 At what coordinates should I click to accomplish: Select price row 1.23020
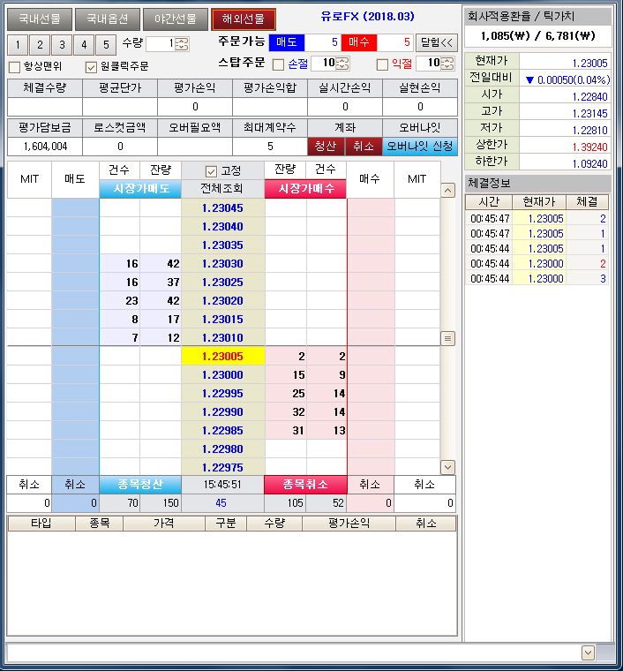(222, 301)
